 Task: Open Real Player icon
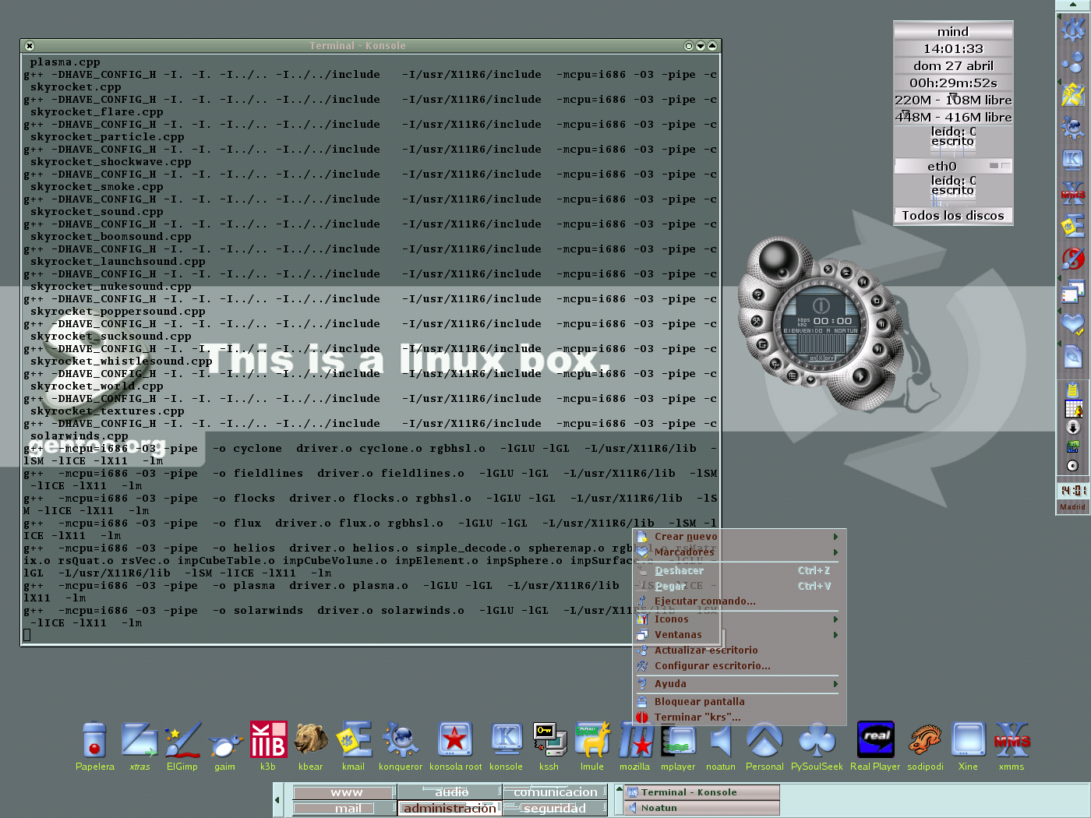875,746
